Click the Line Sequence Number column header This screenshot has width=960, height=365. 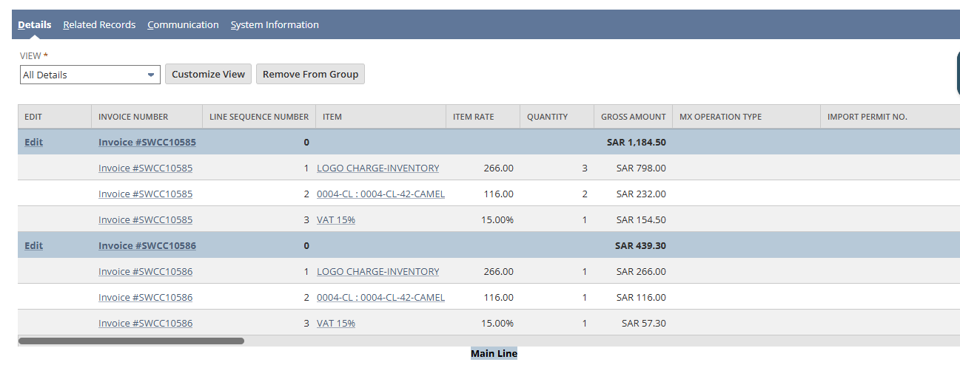pyautogui.click(x=258, y=117)
